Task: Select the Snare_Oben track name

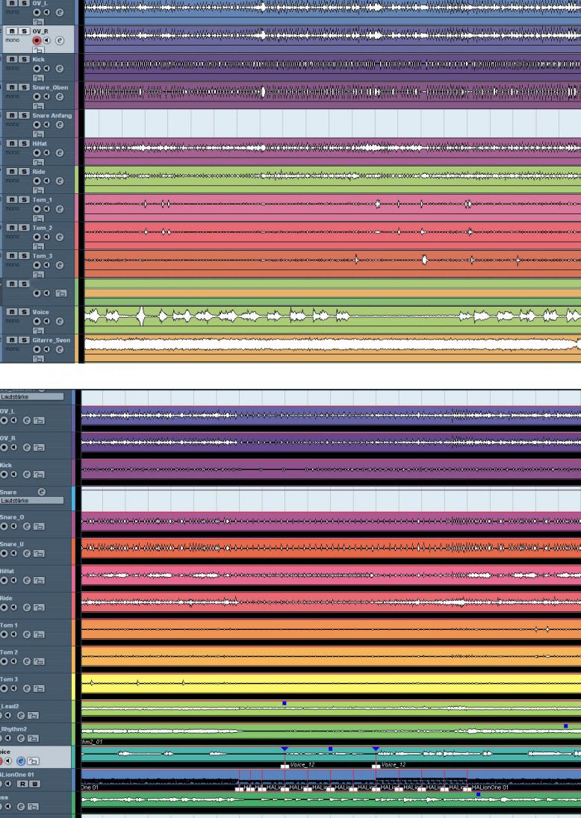Action: [50, 87]
